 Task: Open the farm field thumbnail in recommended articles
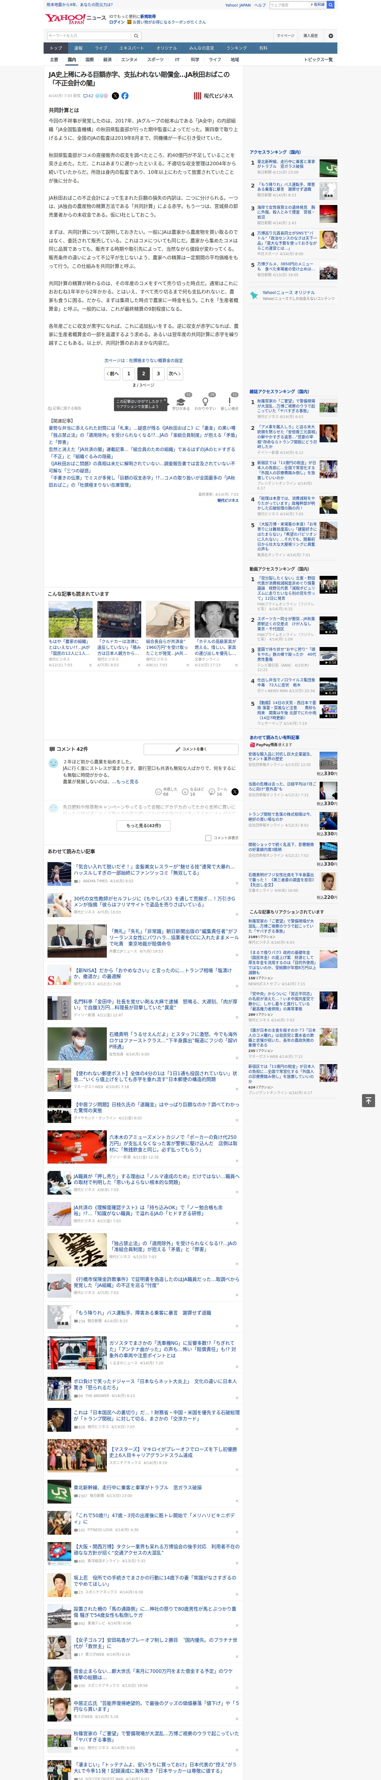[71, 619]
